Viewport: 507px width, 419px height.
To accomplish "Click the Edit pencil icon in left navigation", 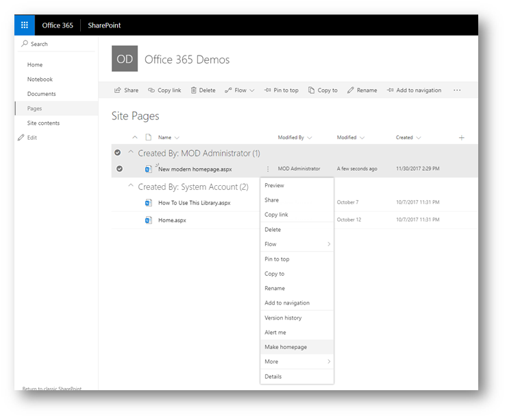I will (21, 138).
